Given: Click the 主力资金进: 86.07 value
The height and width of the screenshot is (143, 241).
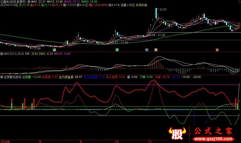Looking at the screenshot, I should (70, 77).
